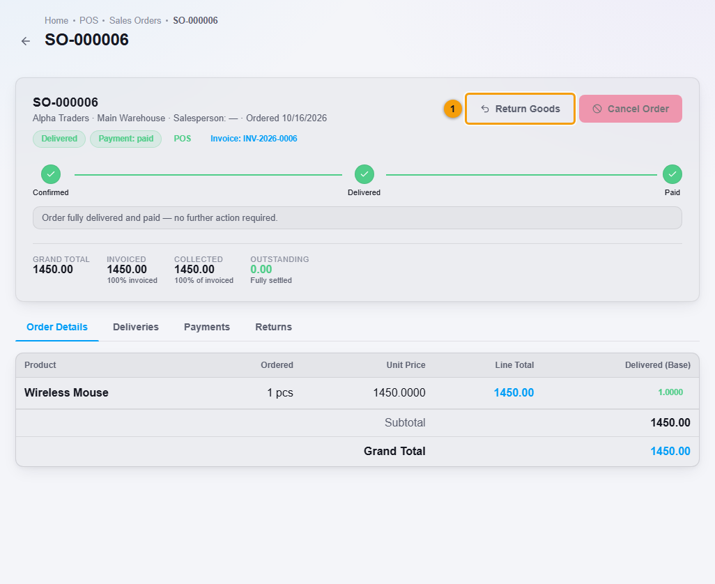Click the Return Goods button

coord(520,109)
